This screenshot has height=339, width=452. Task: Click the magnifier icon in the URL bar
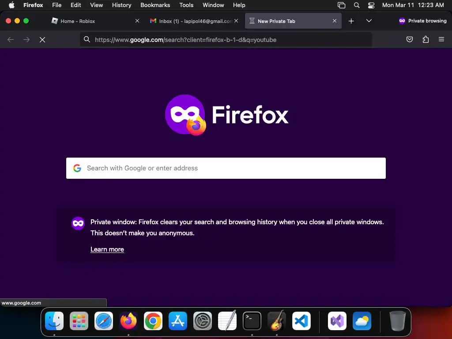87,39
